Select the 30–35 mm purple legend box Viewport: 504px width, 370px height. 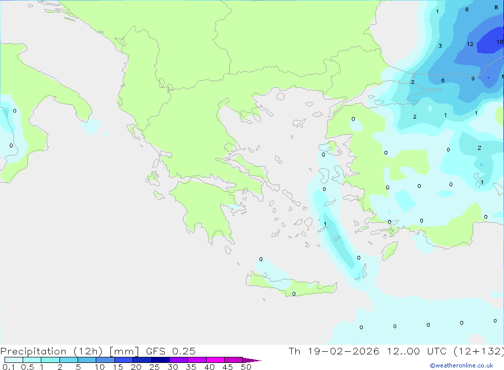coord(178,360)
